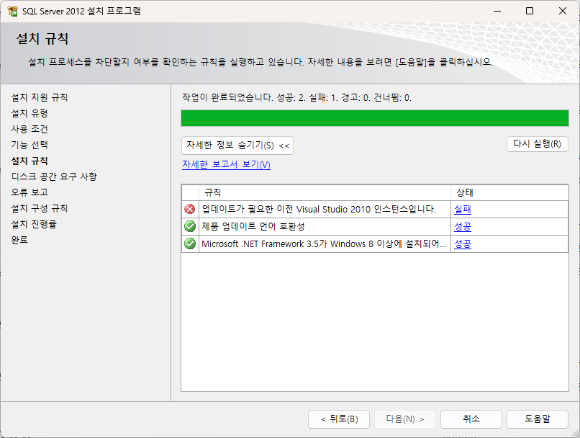Open 성공 link for 제품 업데이트 언어 호환성
Viewport: 580px width, 438px height.
coord(463,226)
